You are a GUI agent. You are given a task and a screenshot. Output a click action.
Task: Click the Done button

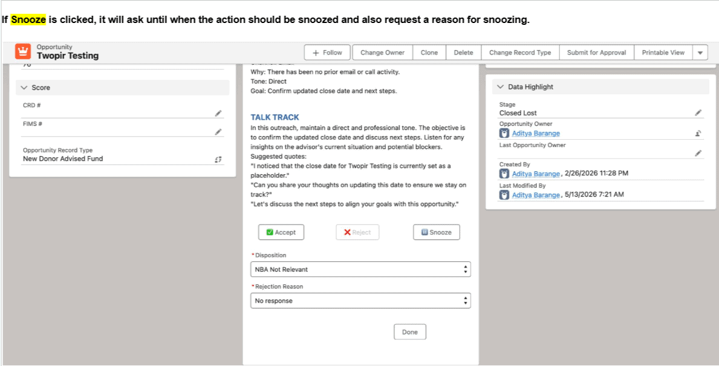point(410,332)
